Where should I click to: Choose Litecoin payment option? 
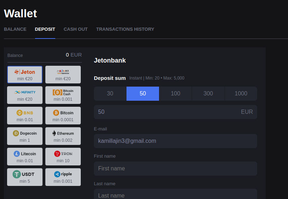[25, 157]
